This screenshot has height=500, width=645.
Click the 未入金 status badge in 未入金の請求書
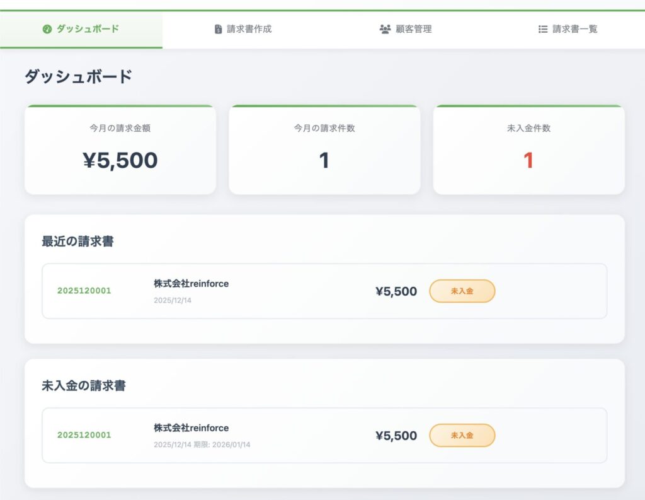(462, 435)
